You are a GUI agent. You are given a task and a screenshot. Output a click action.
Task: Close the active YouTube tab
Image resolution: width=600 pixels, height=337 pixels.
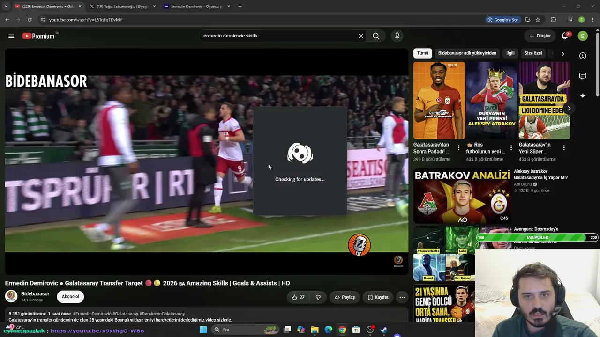tap(80, 7)
